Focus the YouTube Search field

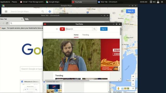tap(79, 29)
